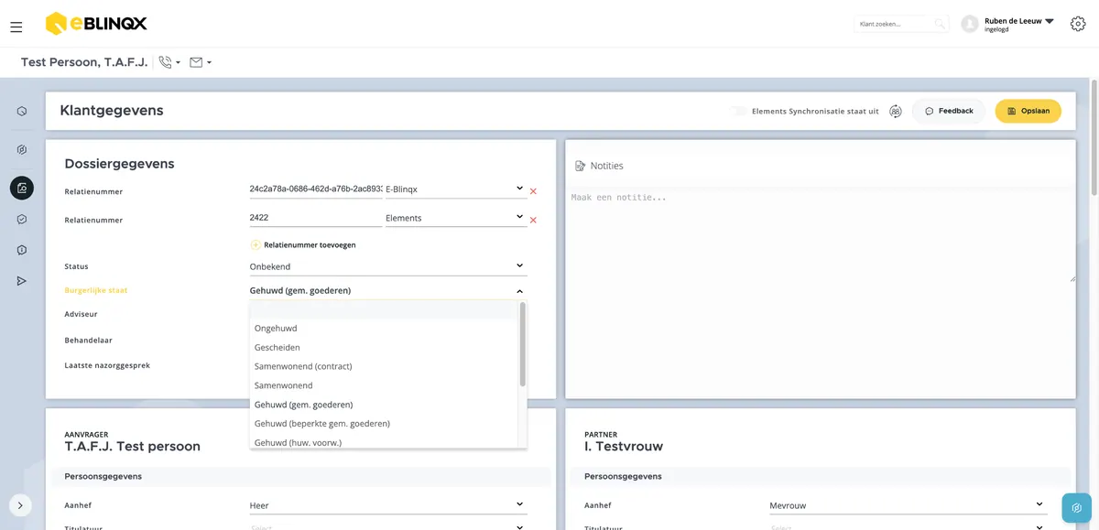
Task: Click the Opslaan save button
Action: point(1028,111)
